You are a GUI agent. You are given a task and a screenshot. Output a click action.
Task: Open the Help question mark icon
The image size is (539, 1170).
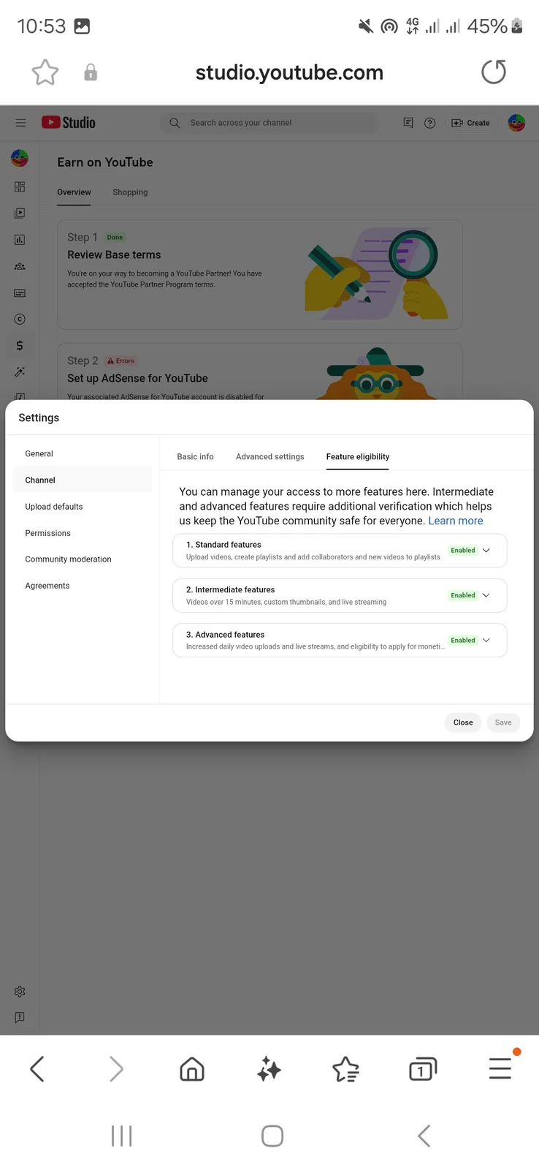click(x=430, y=123)
